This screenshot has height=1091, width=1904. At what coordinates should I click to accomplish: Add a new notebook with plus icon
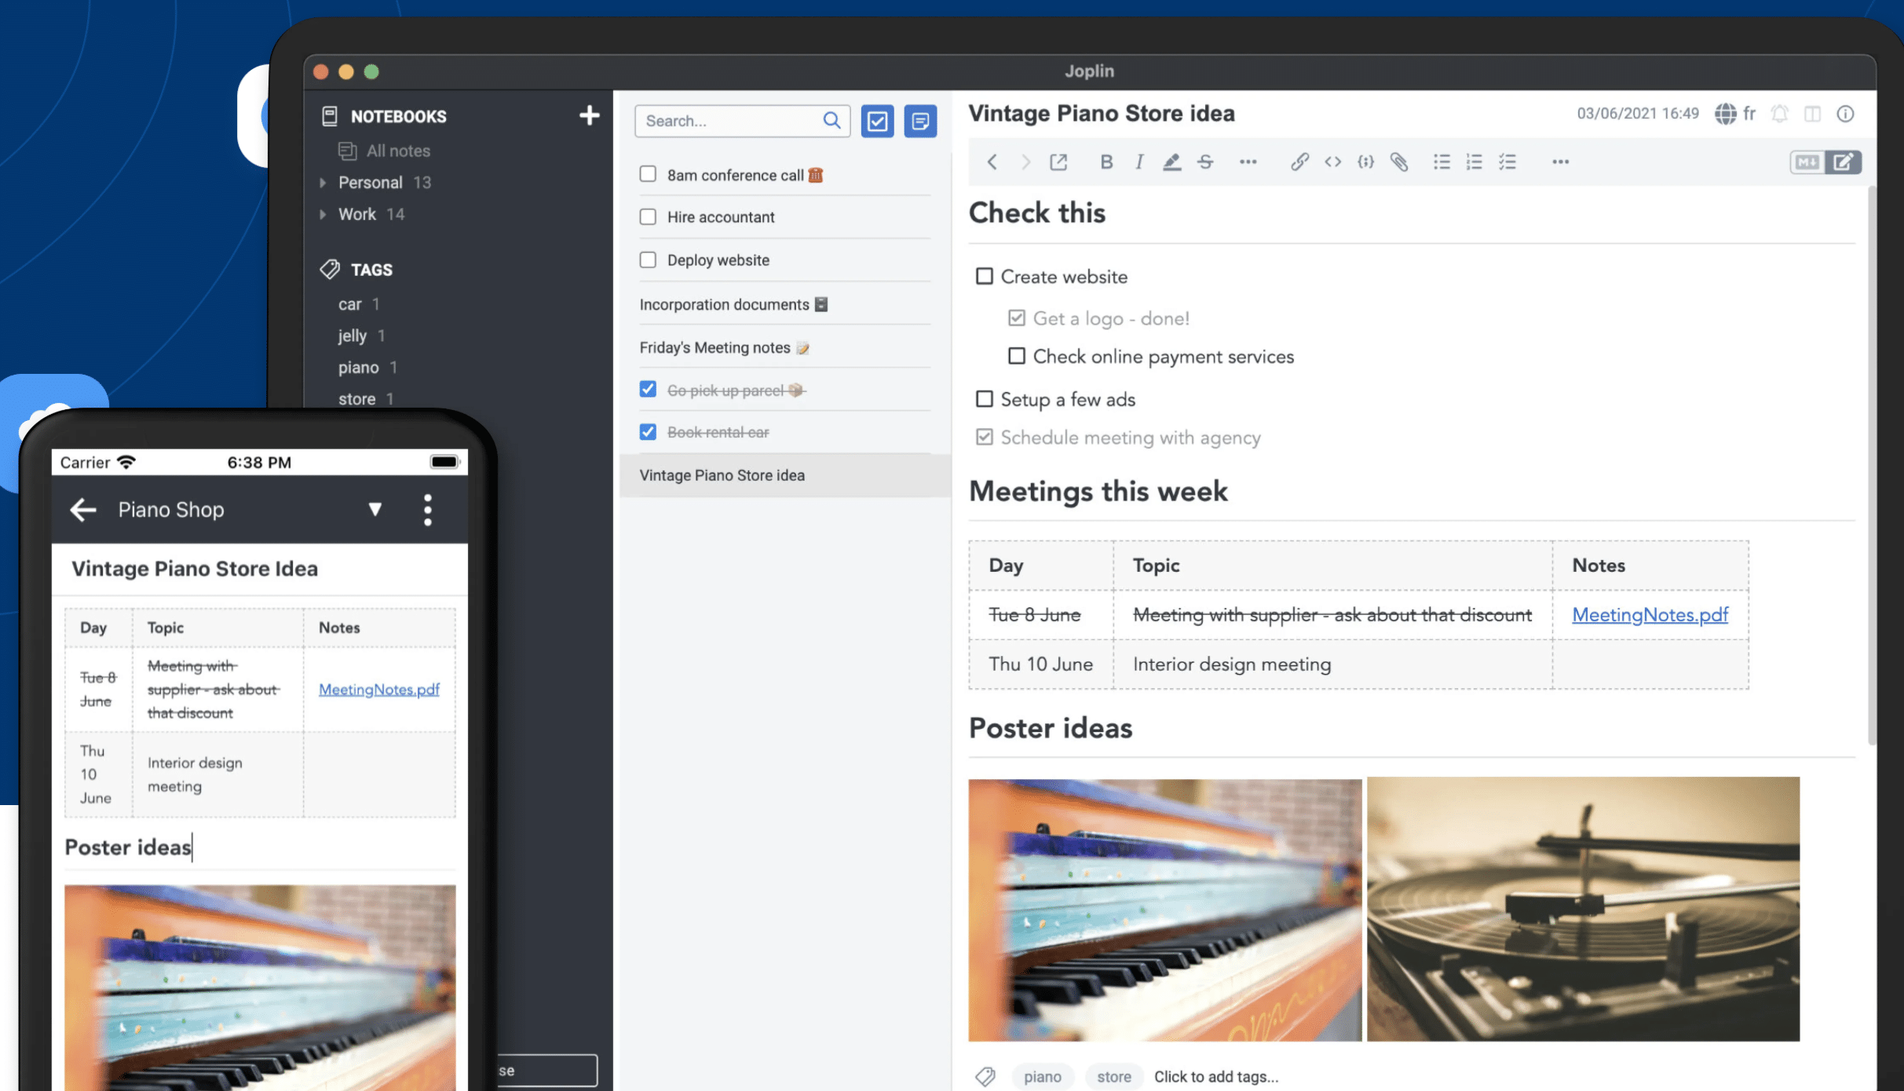(589, 115)
